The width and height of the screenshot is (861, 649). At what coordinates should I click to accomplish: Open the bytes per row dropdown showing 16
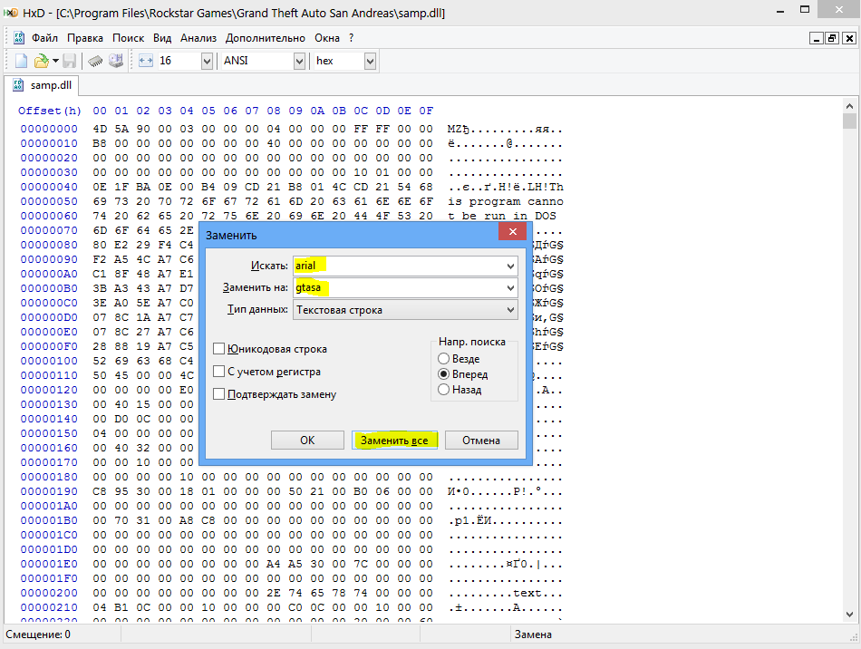coord(207,61)
